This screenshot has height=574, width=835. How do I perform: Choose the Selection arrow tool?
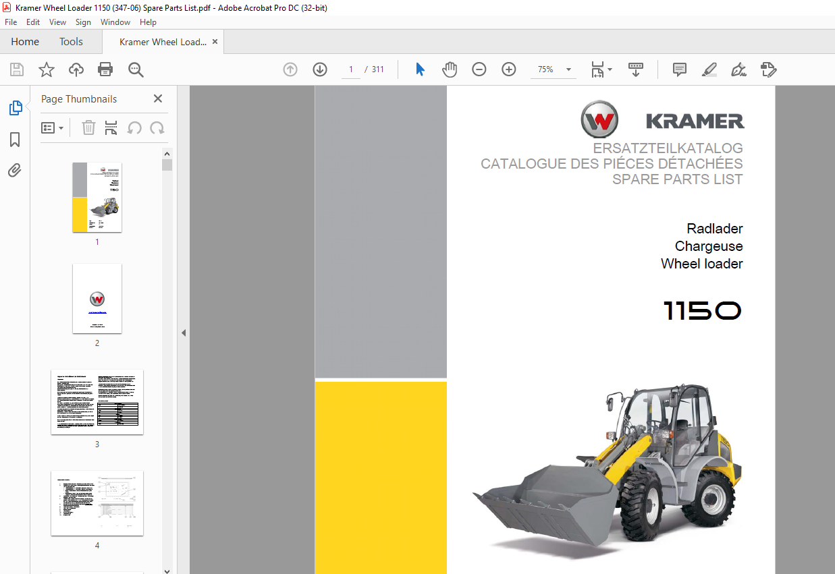point(420,69)
